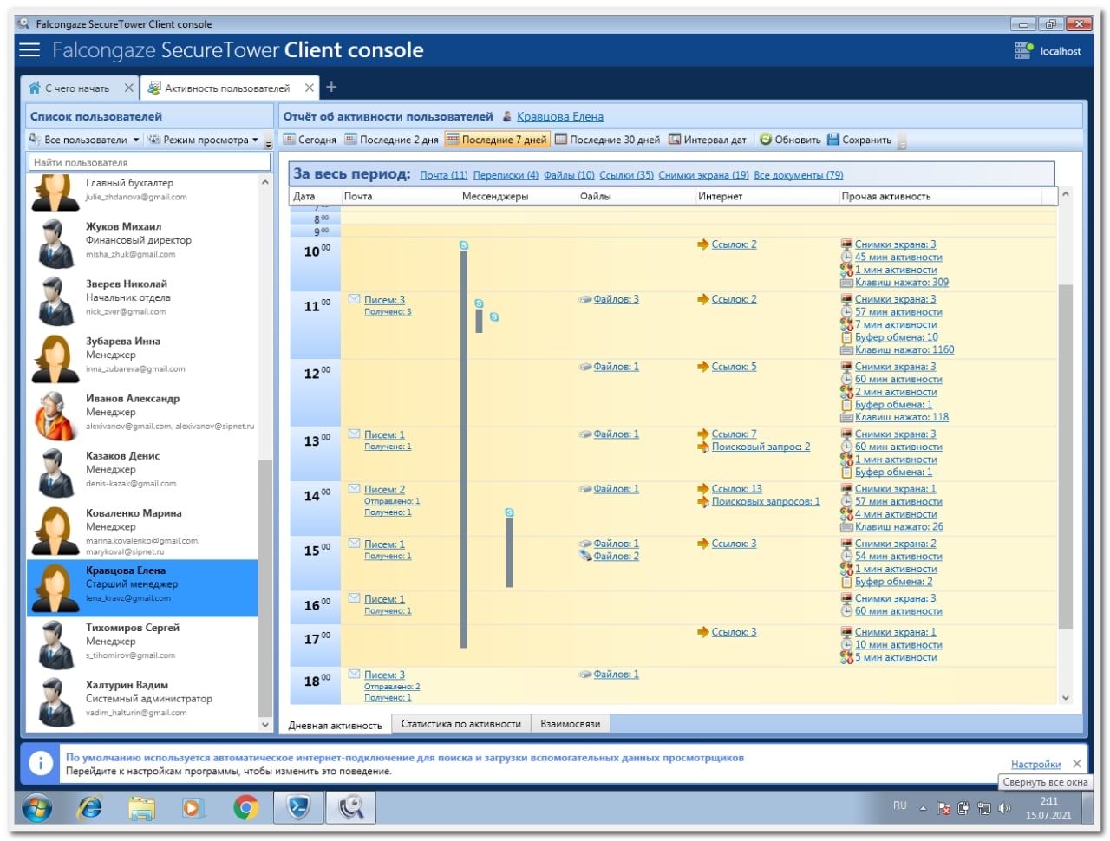Click 'RU' language indicator
Viewport: 1110px width, 841px height.
tap(900, 806)
